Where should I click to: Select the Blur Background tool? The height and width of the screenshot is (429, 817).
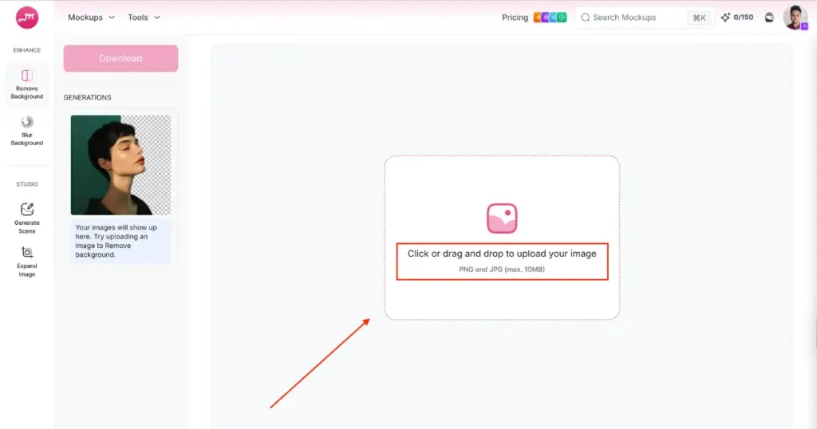click(27, 122)
